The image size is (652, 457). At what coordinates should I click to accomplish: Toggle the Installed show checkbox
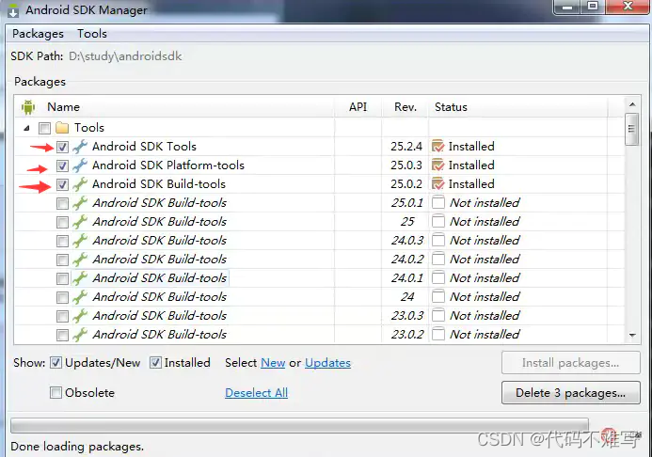pyautogui.click(x=155, y=363)
